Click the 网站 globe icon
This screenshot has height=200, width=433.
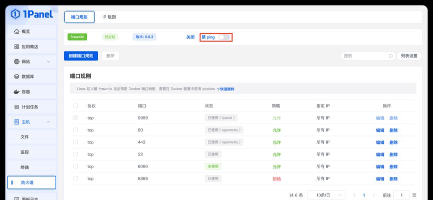click(17, 61)
